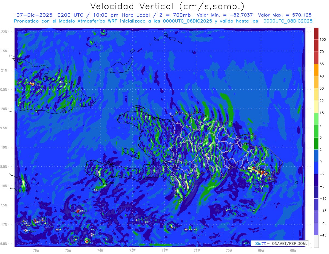This screenshot has height=254, width=329.
Task: Select the date '07-Dic-2025' in the header
Action: (34, 15)
